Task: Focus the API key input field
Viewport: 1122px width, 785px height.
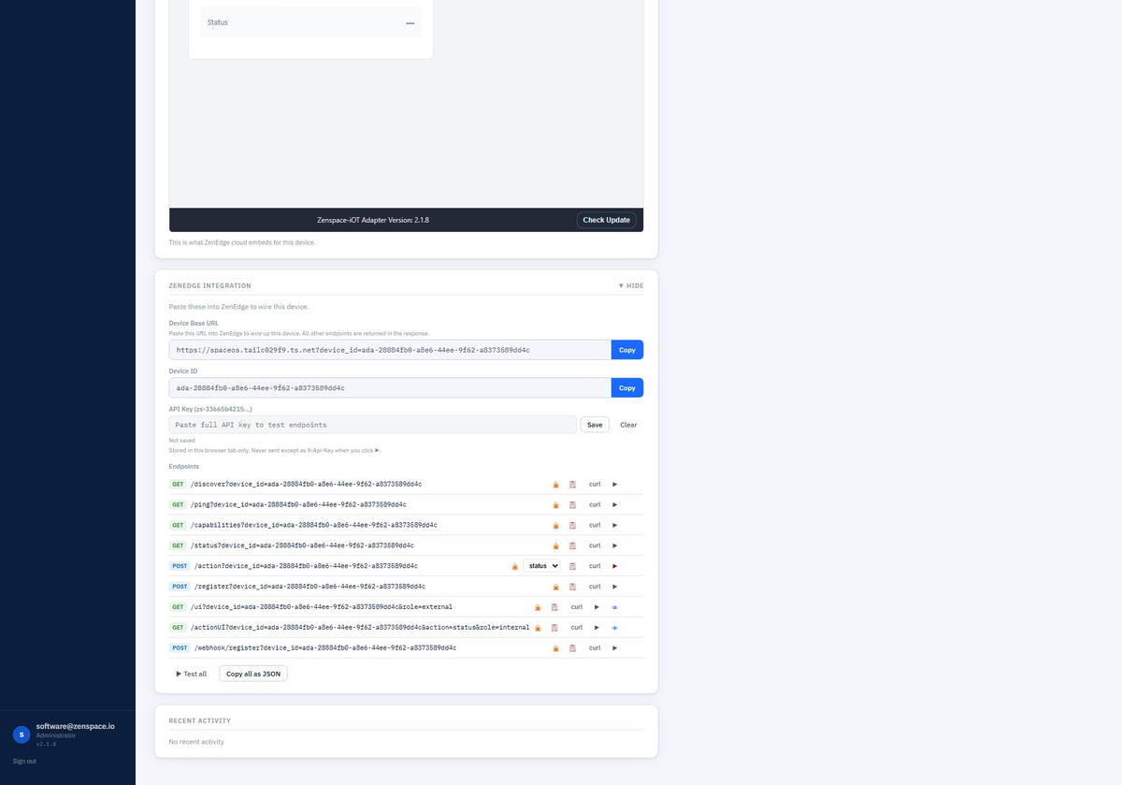Action: click(373, 425)
